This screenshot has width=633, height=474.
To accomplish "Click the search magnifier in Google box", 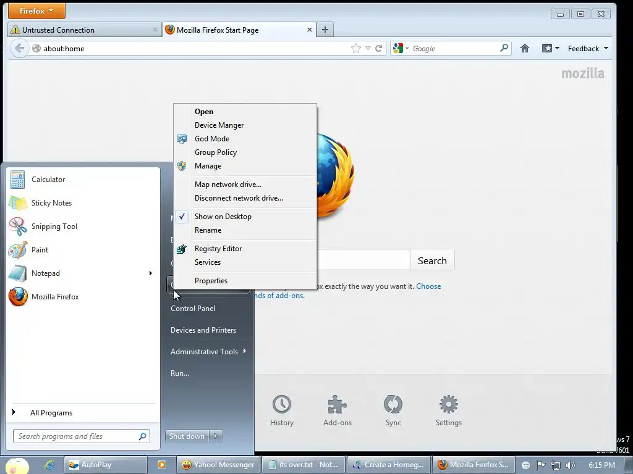I will [504, 48].
